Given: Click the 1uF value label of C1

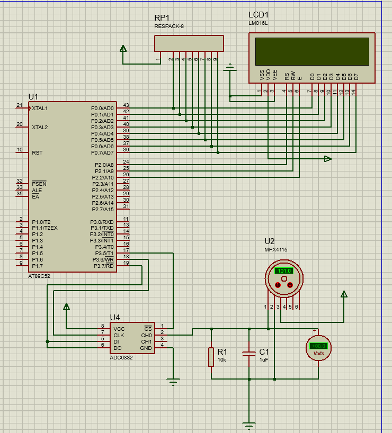Looking at the screenshot, I should click(264, 360).
